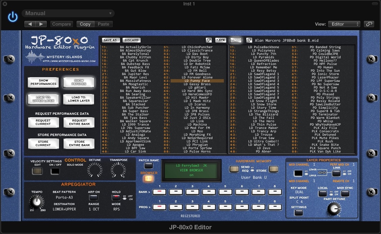This screenshot has width=381, height=234.
Task: Click the plugin power button
Action: [12, 17]
